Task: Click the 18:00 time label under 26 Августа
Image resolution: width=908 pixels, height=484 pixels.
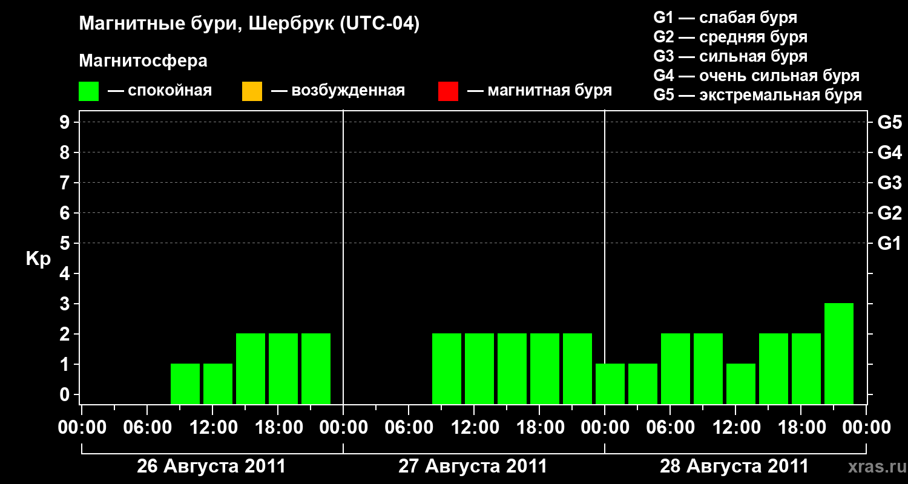Action: point(278,428)
